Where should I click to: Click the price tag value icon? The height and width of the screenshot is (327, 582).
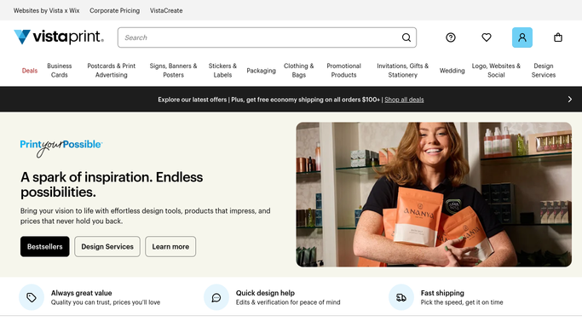pos(32,297)
